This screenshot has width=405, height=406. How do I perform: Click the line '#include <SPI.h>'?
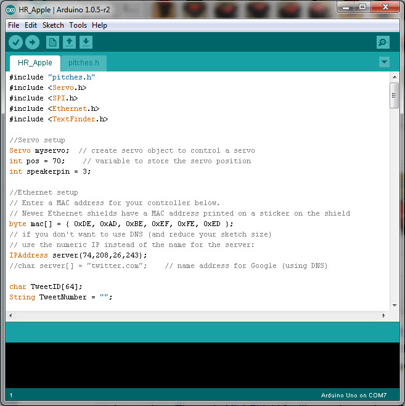click(44, 98)
